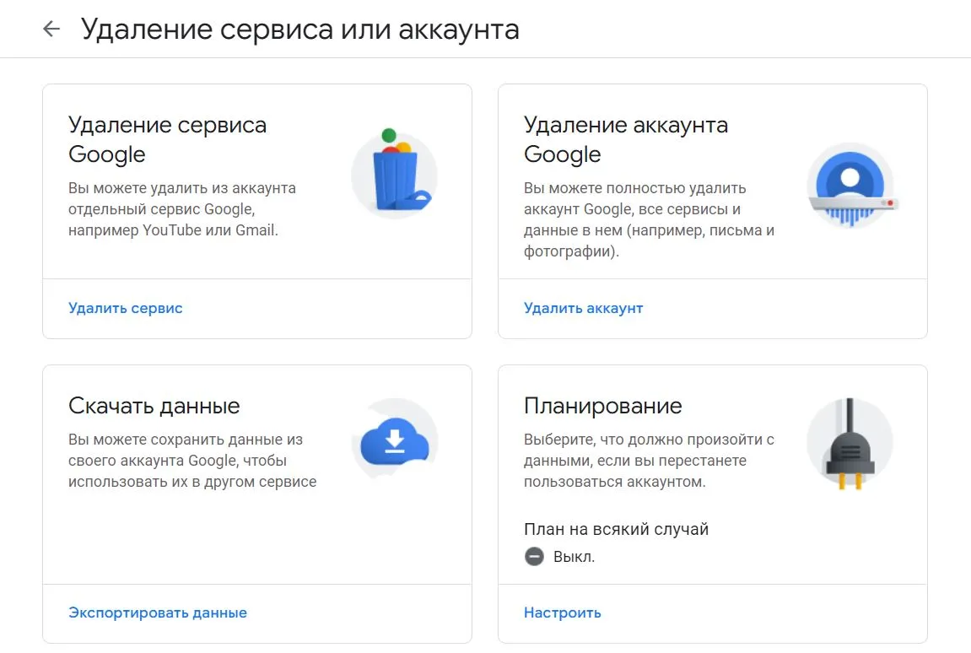
Task: Click the 'Скачать данные' card title
Action: click(x=154, y=406)
